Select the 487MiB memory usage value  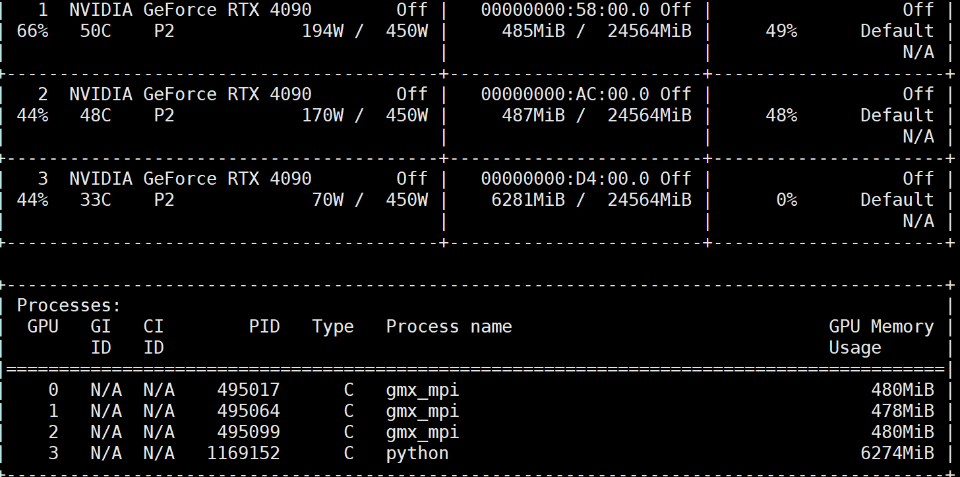tap(533, 115)
